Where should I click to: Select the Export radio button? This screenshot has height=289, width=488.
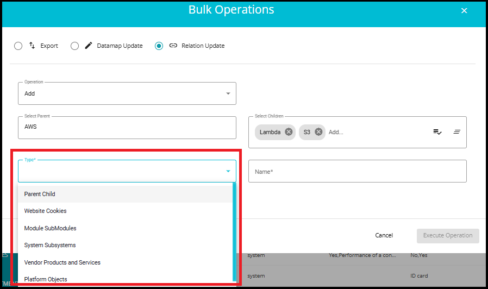point(18,46)
